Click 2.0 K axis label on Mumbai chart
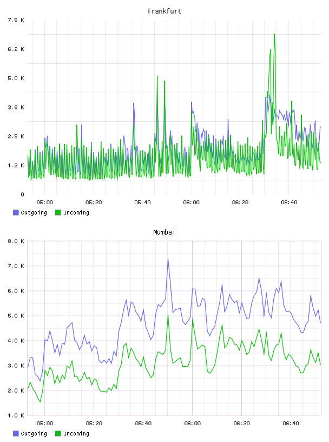The image size is (329, 442). pyautogui.click(x=16, y=391)
